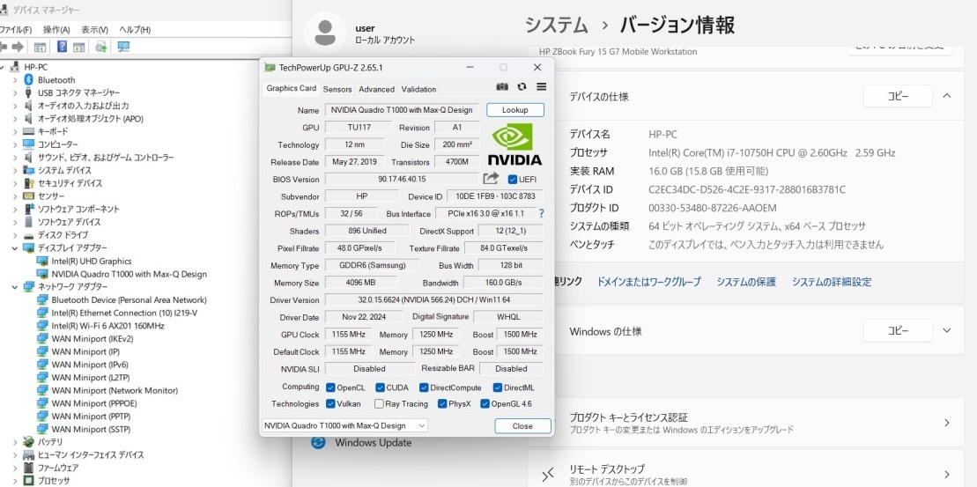977x487 pixels.
Task: Collapse the ネットワーク アダプター tree node
Action: (x=15, y=286)
